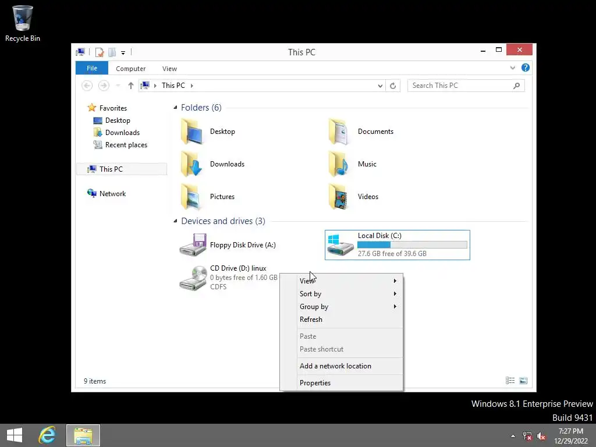
Task: Expand the ribbon with the chevron
Action: pos(512,68)
